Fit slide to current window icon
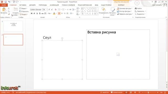168x94 pixels. click(x=165, y=92)
